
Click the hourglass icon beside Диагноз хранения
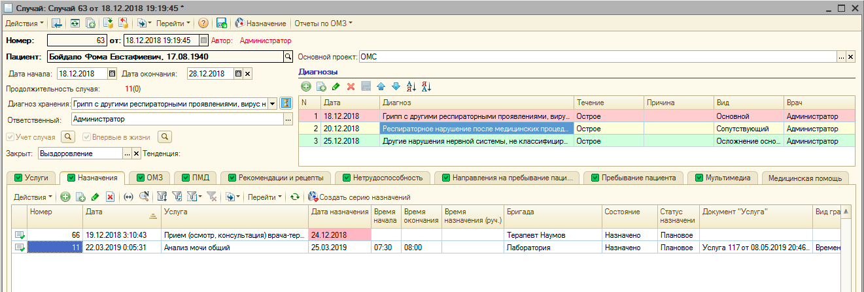[286, 103]
